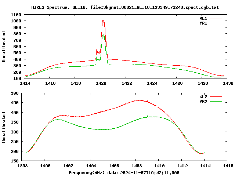Click the 500 y-axis label on bottom plot
235x176 pixels.
coord(15,93)
